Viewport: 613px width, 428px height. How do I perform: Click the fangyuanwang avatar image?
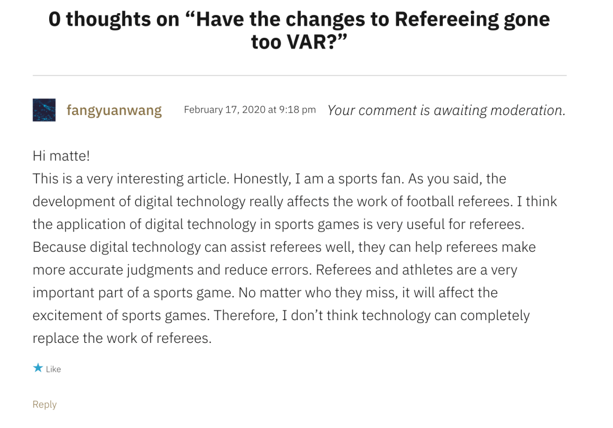tap(44, 110)
